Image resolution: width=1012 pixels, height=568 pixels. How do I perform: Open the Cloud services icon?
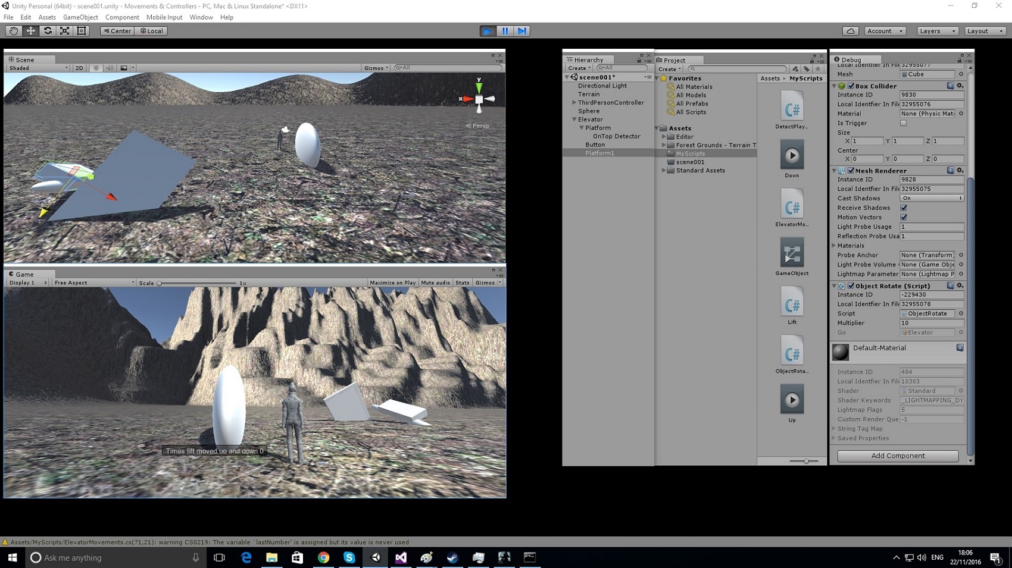pyautogui.click(x=850, y=31)
